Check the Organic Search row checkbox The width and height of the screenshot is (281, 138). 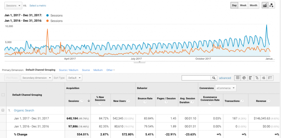(3, 110)
